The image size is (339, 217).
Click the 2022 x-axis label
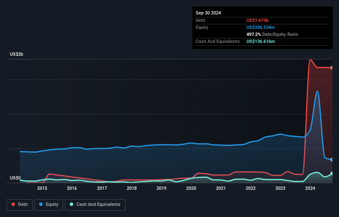coord(251,188)
